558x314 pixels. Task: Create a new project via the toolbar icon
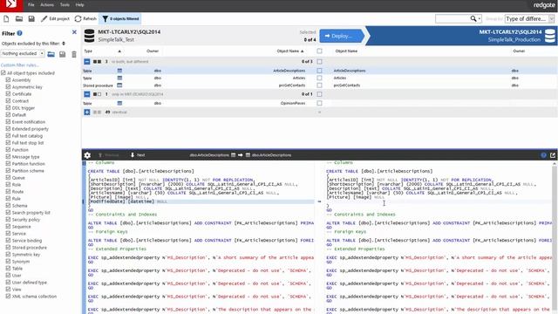tap(6, 18)
